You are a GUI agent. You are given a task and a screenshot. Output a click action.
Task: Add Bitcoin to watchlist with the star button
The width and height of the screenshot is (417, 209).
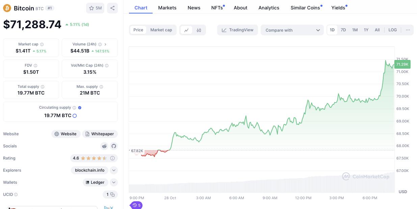[95, 8]
